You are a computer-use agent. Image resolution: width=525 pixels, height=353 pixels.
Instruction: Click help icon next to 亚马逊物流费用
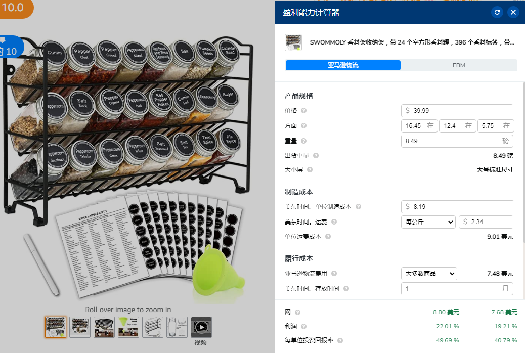tap(334, 273)
